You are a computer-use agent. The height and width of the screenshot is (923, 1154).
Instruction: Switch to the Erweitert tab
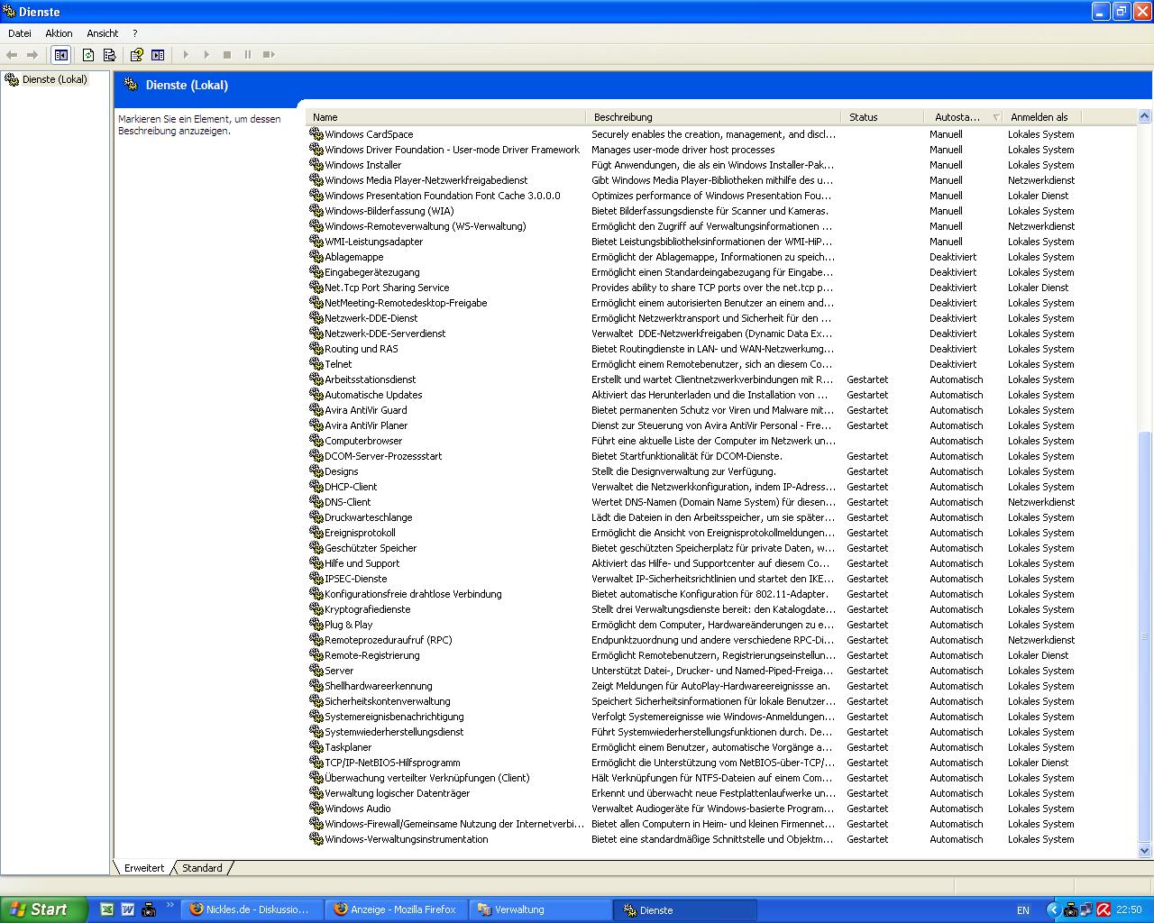click(x=144, y=868)
